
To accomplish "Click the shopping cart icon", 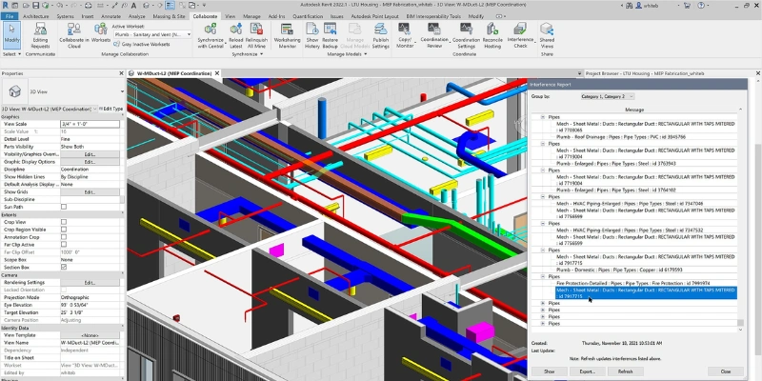I will tap(687, 6).
